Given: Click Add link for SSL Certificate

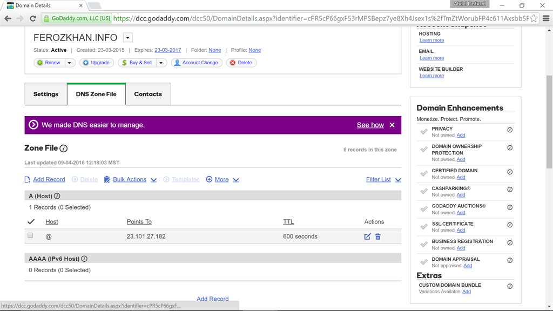Looking at the screenshot, I should (461, 230).
